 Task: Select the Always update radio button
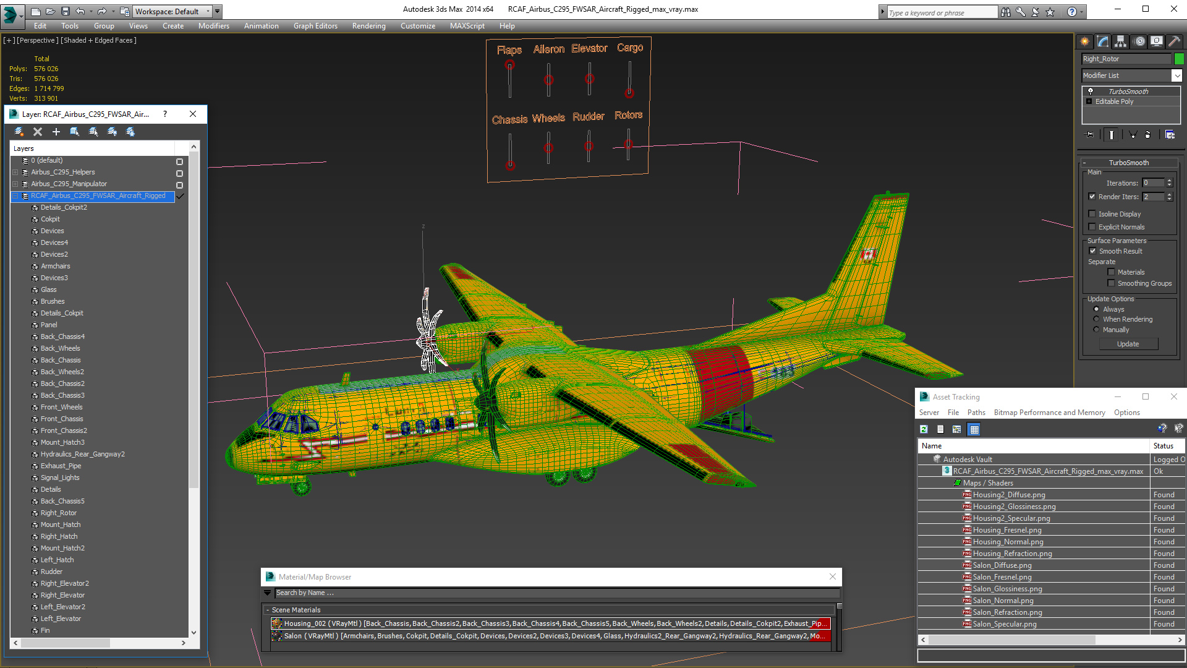[1097, 309]
